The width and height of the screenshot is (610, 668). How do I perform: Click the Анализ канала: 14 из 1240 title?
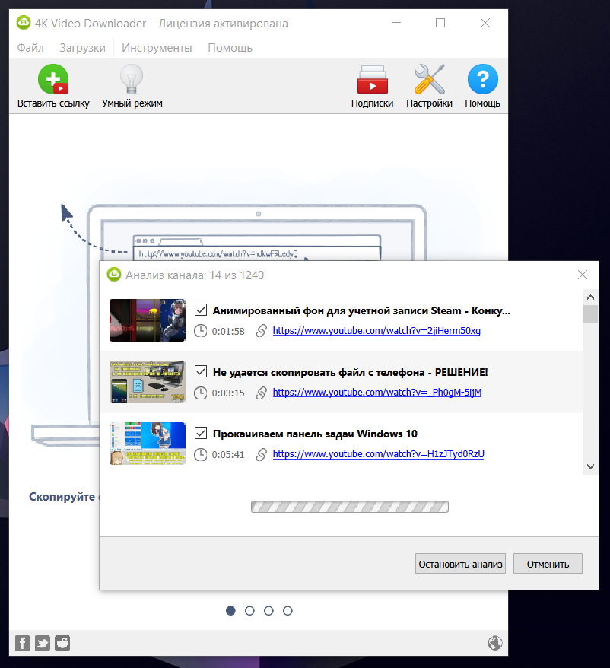(195, 275)
